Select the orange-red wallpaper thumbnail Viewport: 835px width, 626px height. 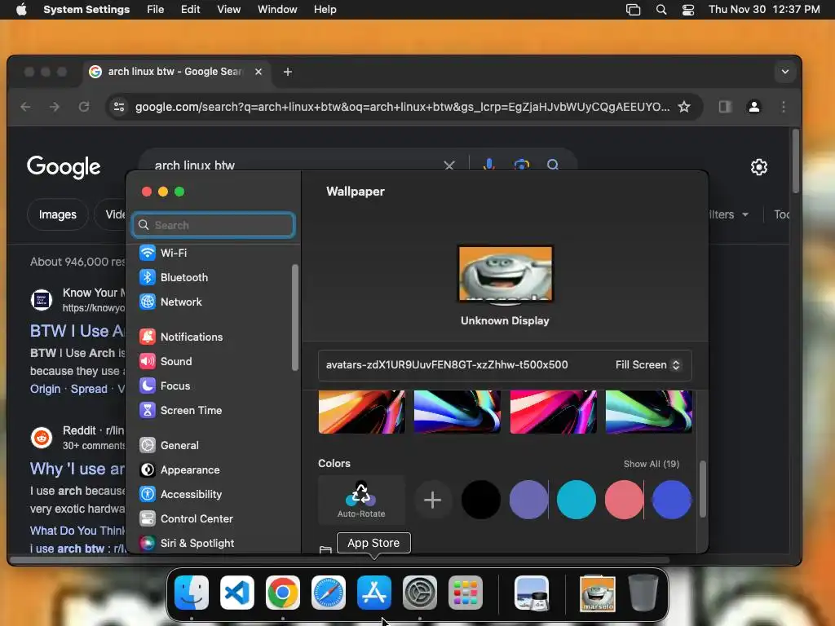[x=361, y=412]
